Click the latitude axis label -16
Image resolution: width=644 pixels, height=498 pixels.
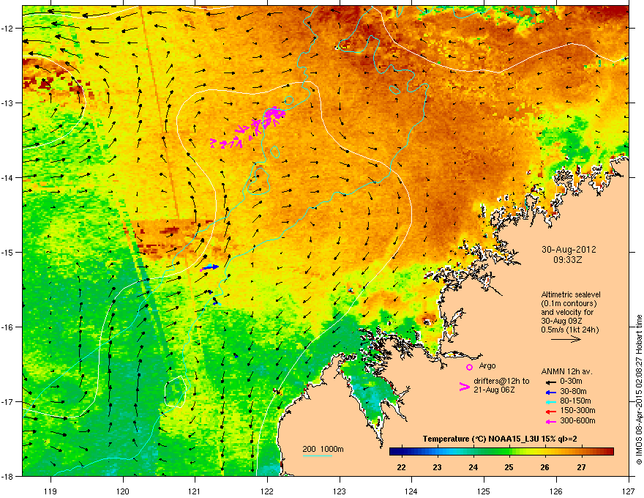coord(8,327)
